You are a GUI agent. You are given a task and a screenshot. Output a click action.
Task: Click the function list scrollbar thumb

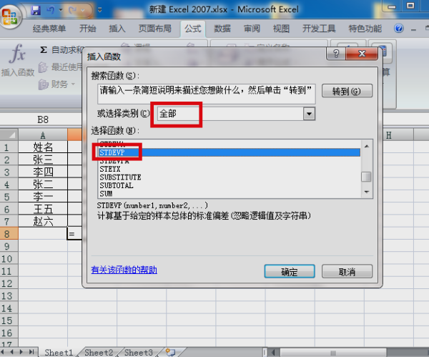coord(366,177)
